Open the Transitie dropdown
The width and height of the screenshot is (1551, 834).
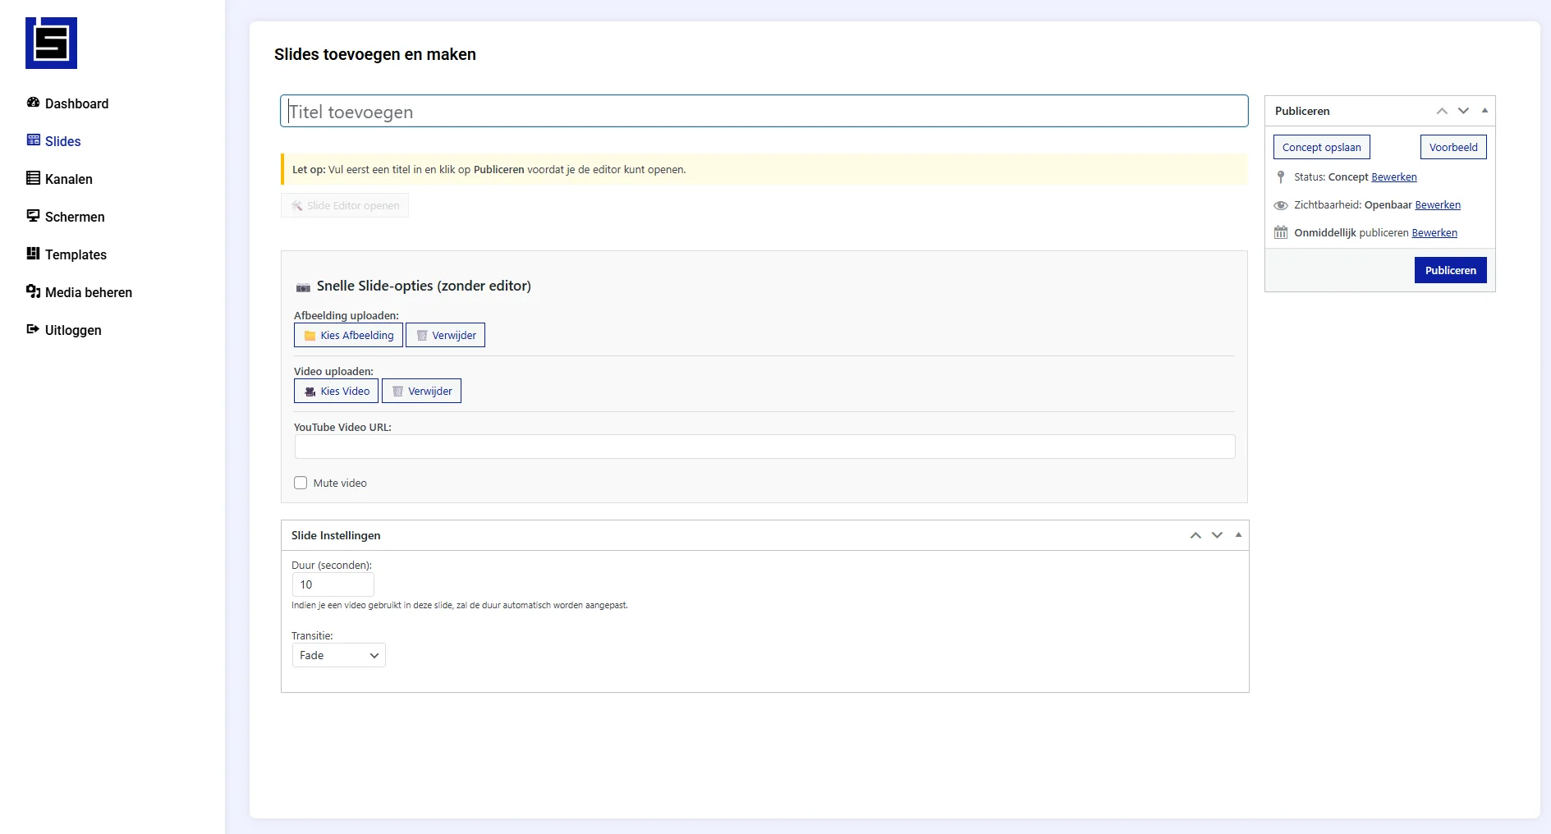click(338, 655)
